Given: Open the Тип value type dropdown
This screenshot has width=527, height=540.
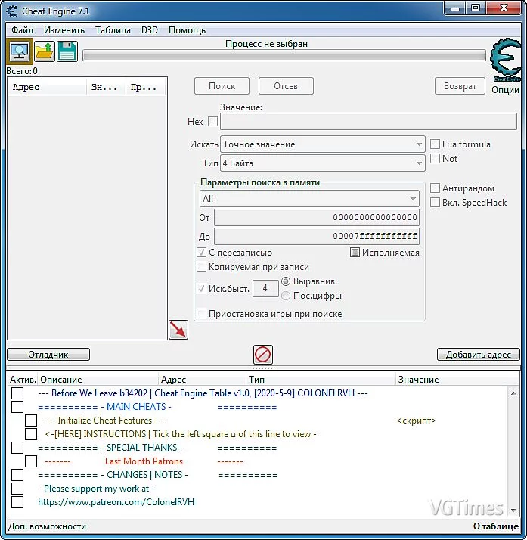Looking at the screenshot, I should coord(323,163).
